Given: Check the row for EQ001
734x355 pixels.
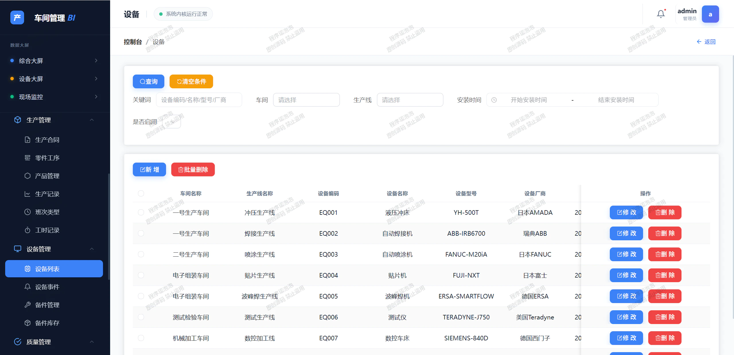Looking at the screenshot, I should click(x=141, y=212).
